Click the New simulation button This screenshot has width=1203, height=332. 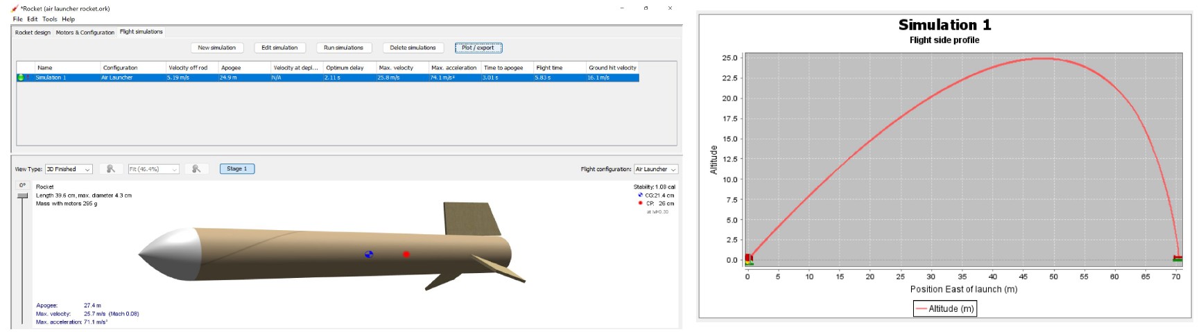pos(217,48)
